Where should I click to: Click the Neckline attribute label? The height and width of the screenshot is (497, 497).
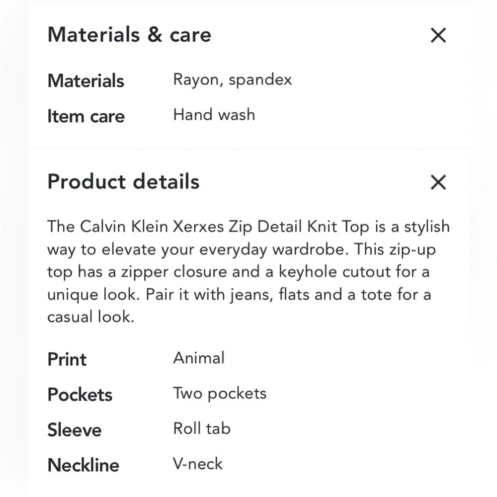[83, 465]
